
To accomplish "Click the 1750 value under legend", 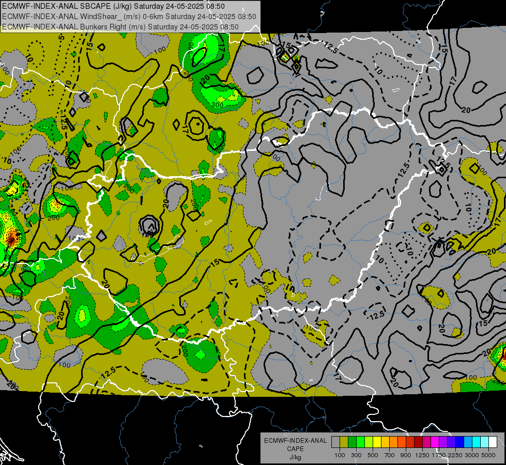I will tap(439, 455).
